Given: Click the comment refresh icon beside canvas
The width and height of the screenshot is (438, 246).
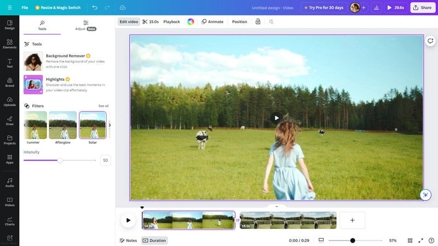Looking at the screenshot, I should tap(430, 42).
